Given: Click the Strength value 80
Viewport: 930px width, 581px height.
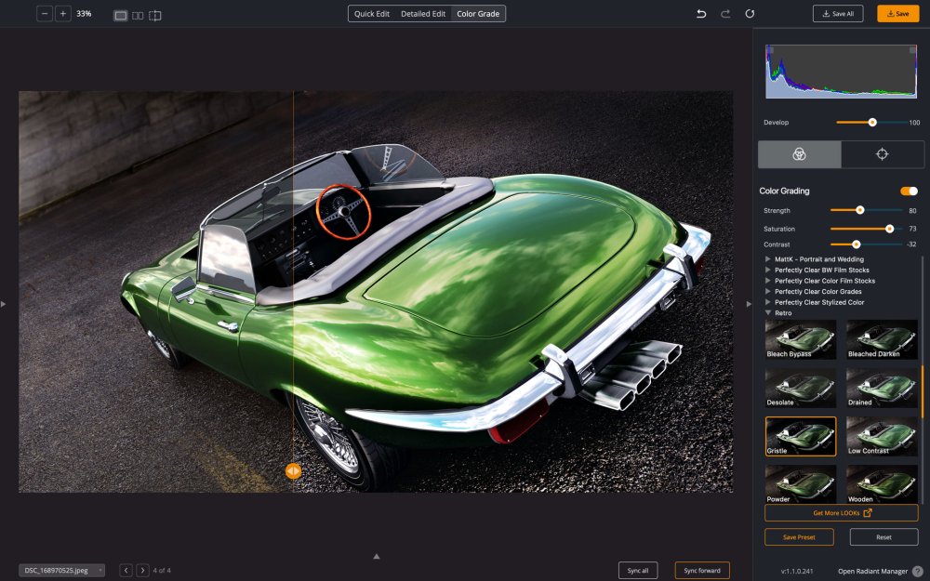Looking at the screenshot, I should point(912,210).
